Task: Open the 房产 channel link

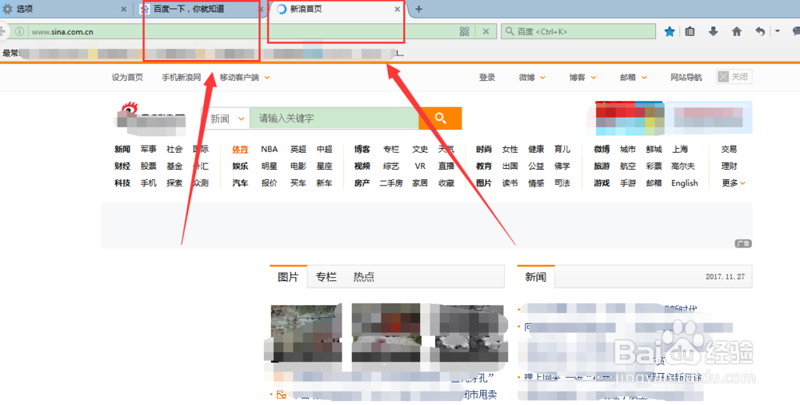Action: coord(362,182)
